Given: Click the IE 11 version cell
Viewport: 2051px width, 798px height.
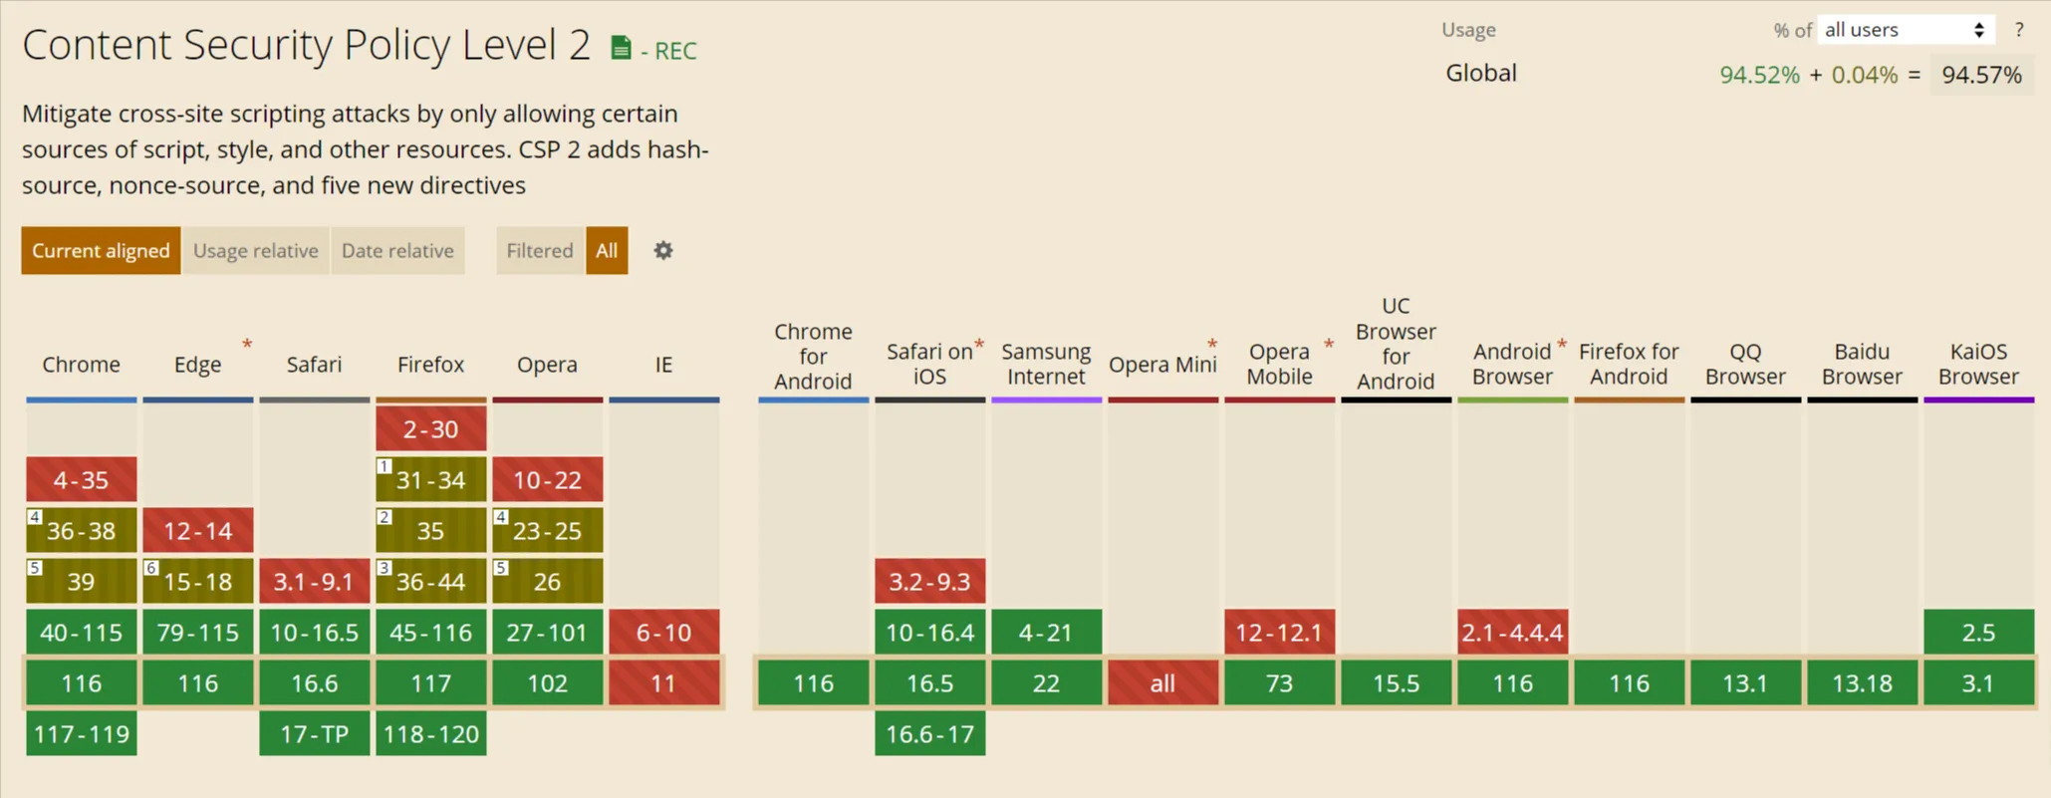Looking at the screenshot, I should [x=663, y=683].
